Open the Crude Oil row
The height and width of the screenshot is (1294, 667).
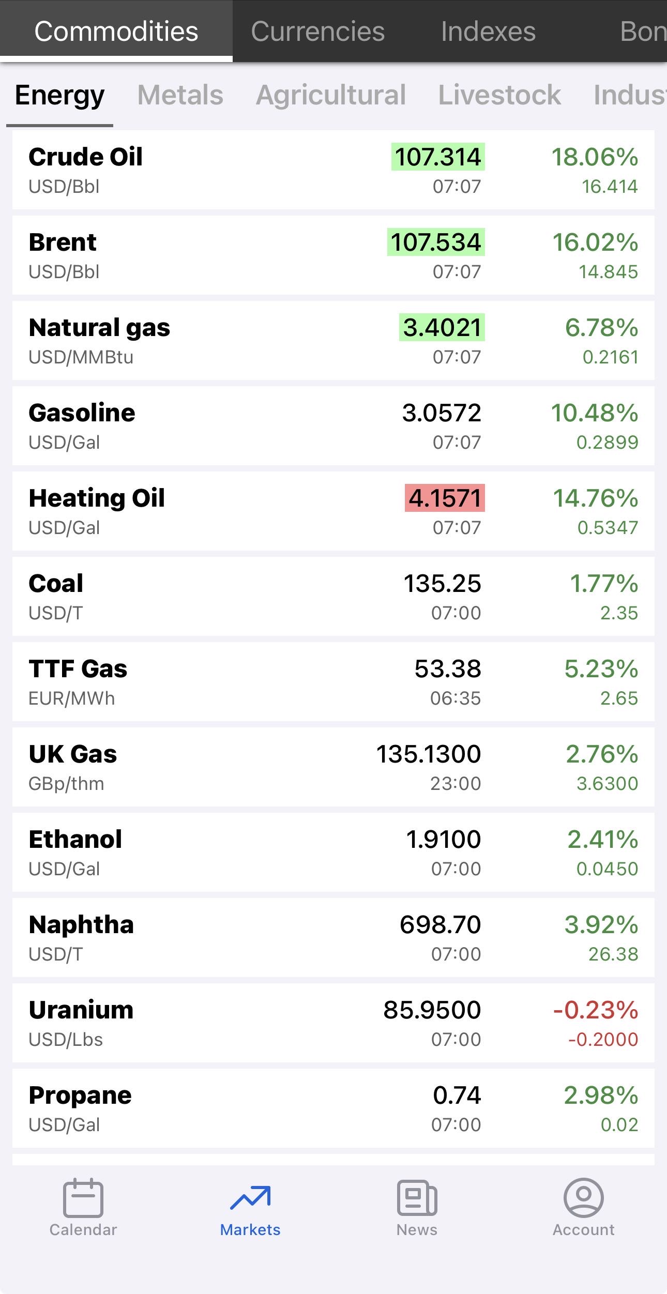207,170
